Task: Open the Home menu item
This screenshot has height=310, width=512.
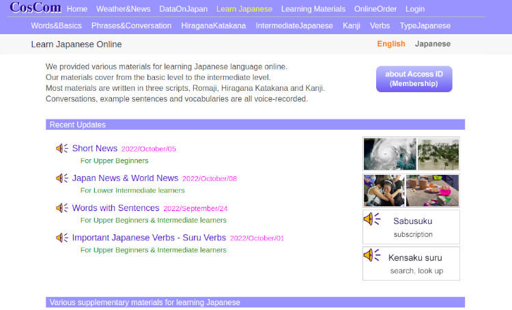Action: click(77, 9)
